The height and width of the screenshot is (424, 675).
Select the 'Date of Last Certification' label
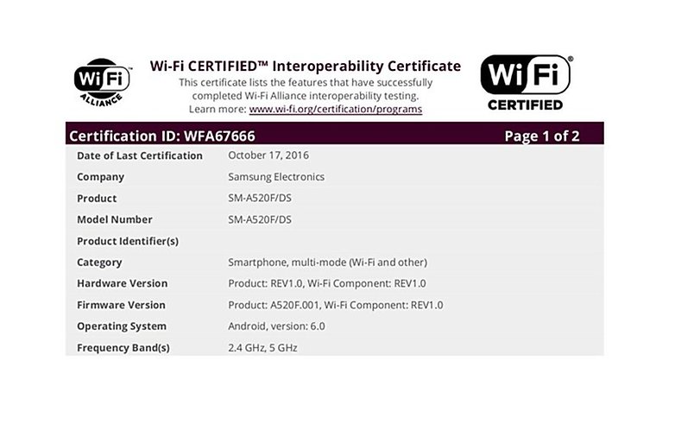pyautogui.click(x=140, y=155)
